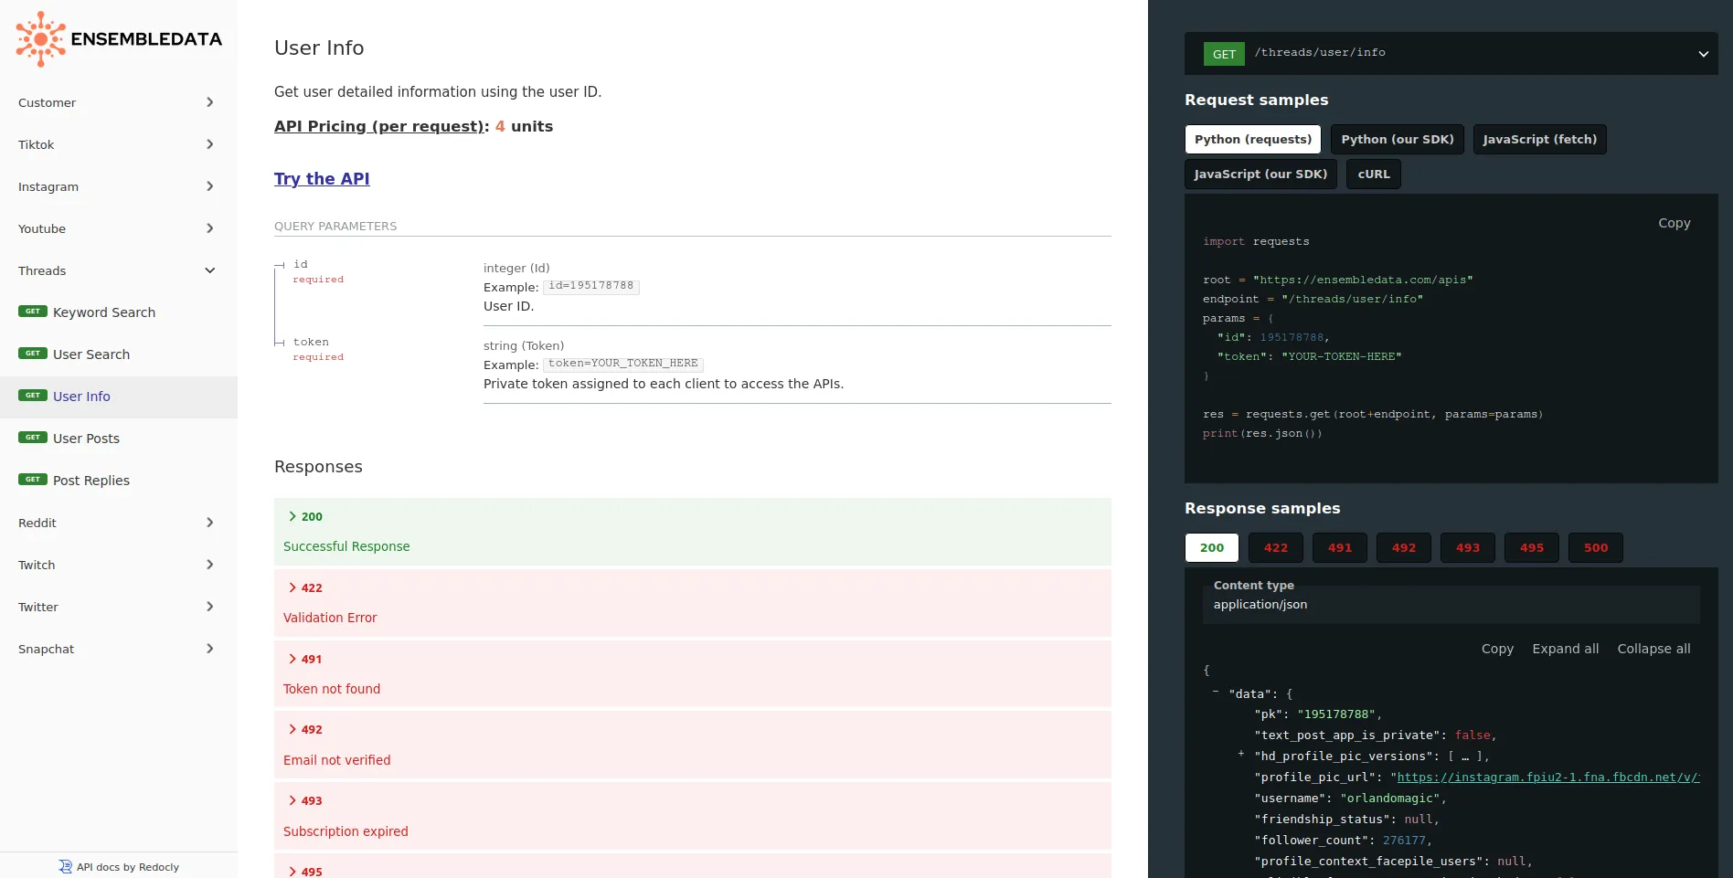Expand the Snapchat sidebar section
The image size is (1733, 878).
119,649
